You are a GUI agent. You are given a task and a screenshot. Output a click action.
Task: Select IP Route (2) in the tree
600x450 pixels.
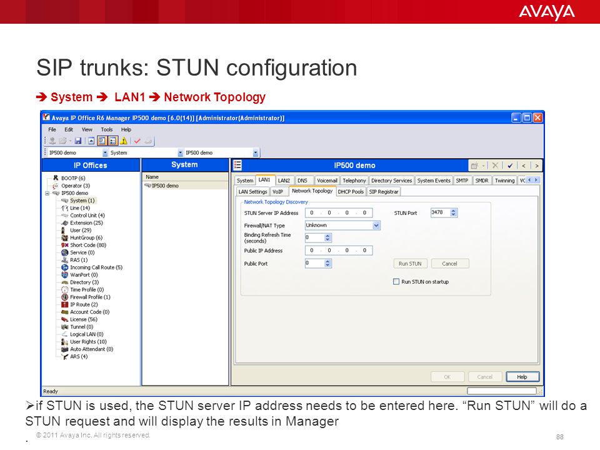click(x=84, y=304)
